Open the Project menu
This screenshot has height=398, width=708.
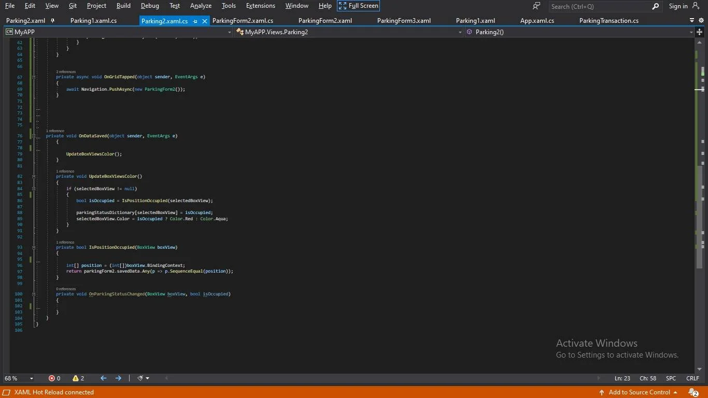click(96, 6)
